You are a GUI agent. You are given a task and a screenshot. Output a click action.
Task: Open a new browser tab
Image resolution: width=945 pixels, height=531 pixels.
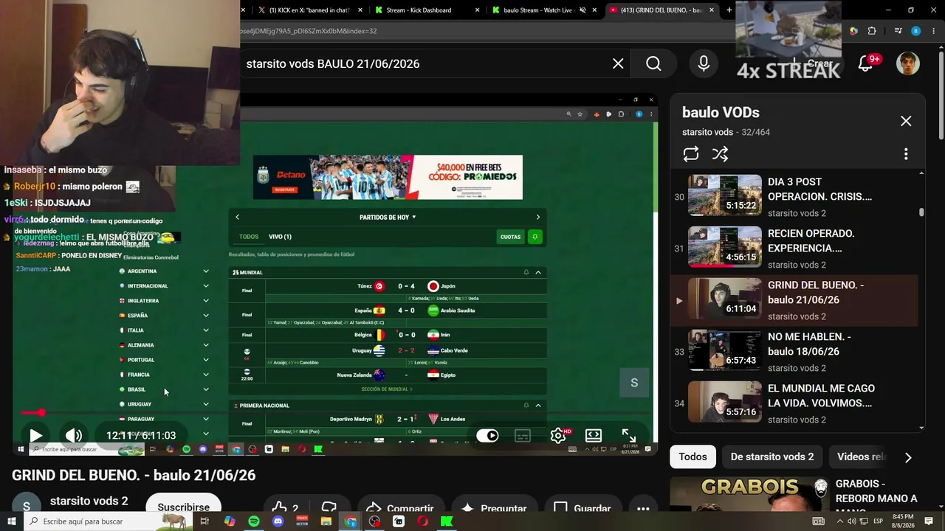pos(729,10)
